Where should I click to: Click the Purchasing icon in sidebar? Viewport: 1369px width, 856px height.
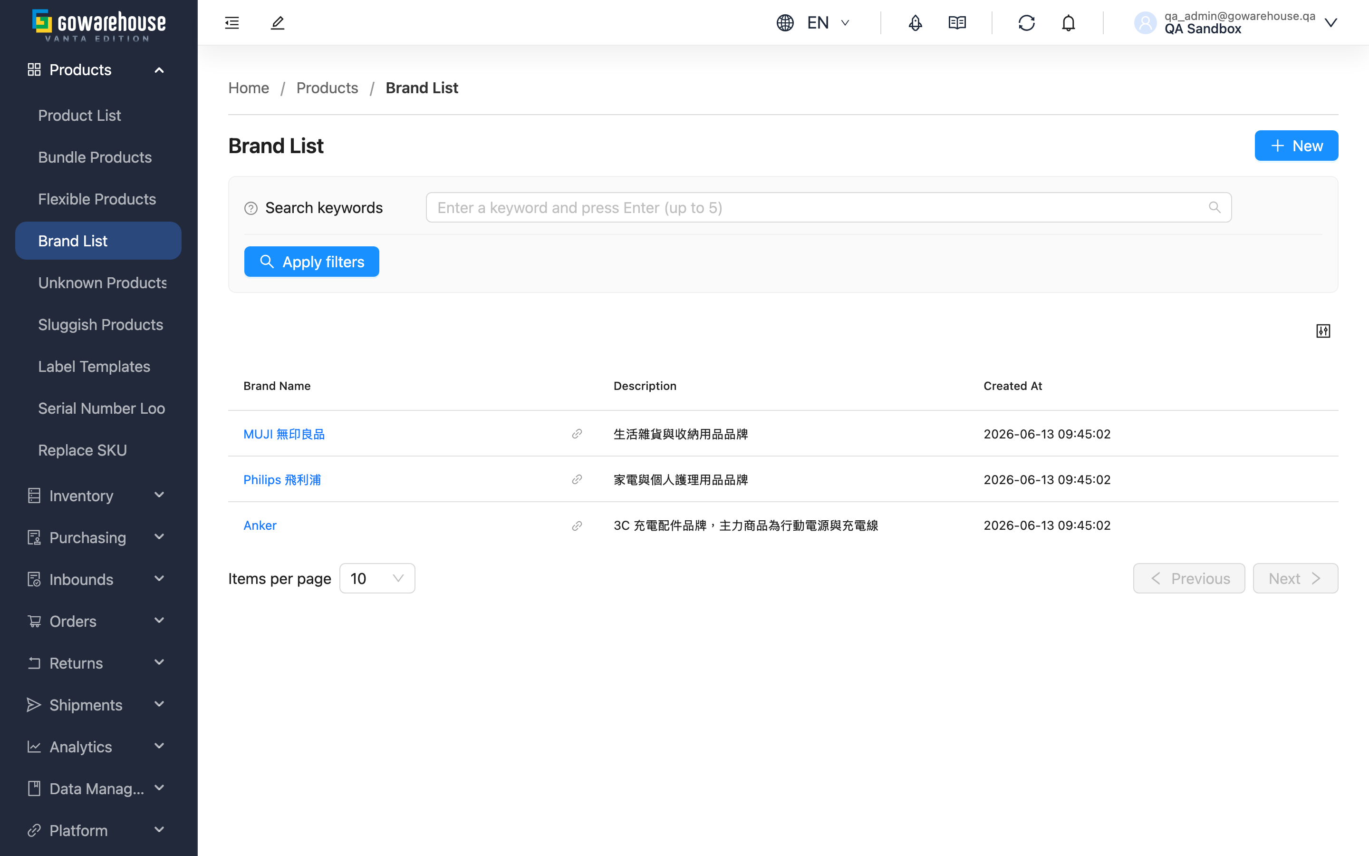pos(34,537)
